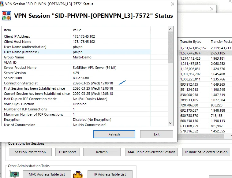Select Current Session has been Established since row
232x178 pixels.
click(x=76, y=94)
